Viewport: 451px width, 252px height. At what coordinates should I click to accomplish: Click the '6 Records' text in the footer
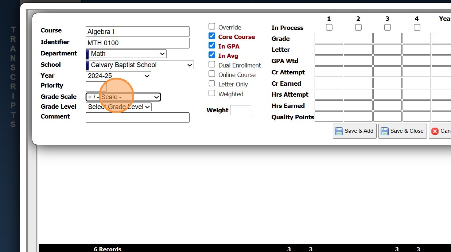108,249
